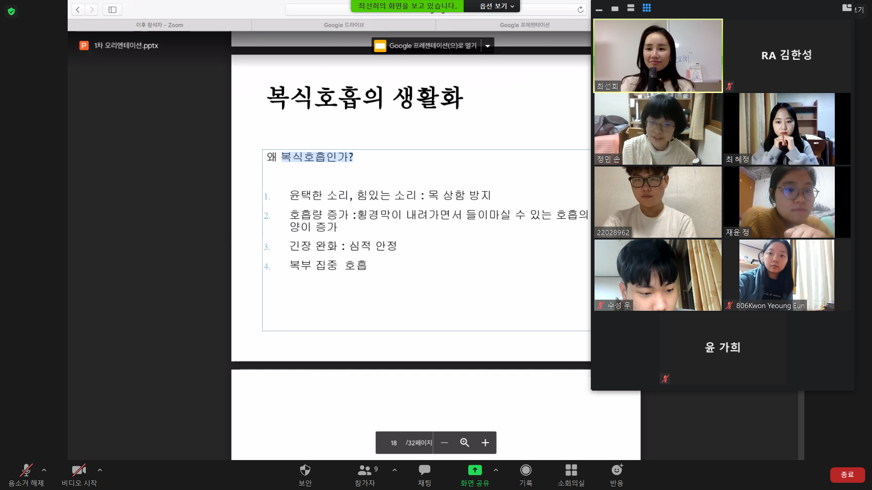The height and width of the screenshot is (490, 872).
Task: Open Breakout Rooms (소회의실) icon
Action: [x=571, y=470]
